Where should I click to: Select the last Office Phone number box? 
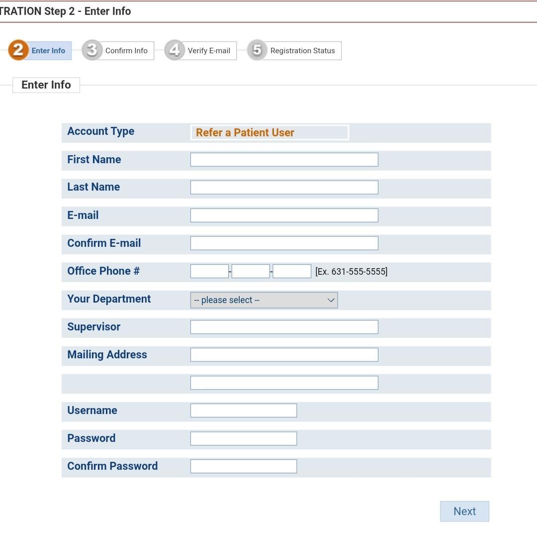[x=292, y=271]
